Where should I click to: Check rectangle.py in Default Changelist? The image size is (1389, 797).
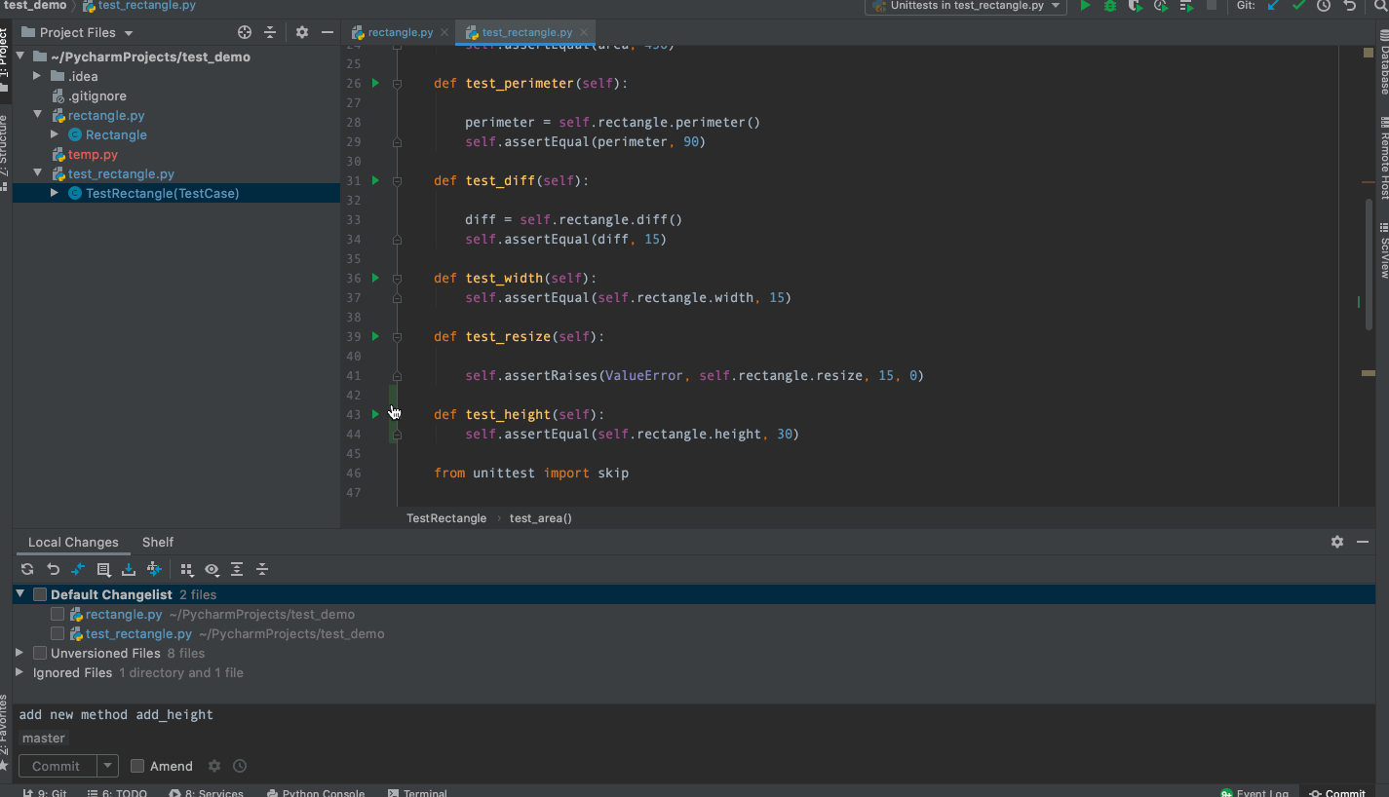tap(58, 614)
